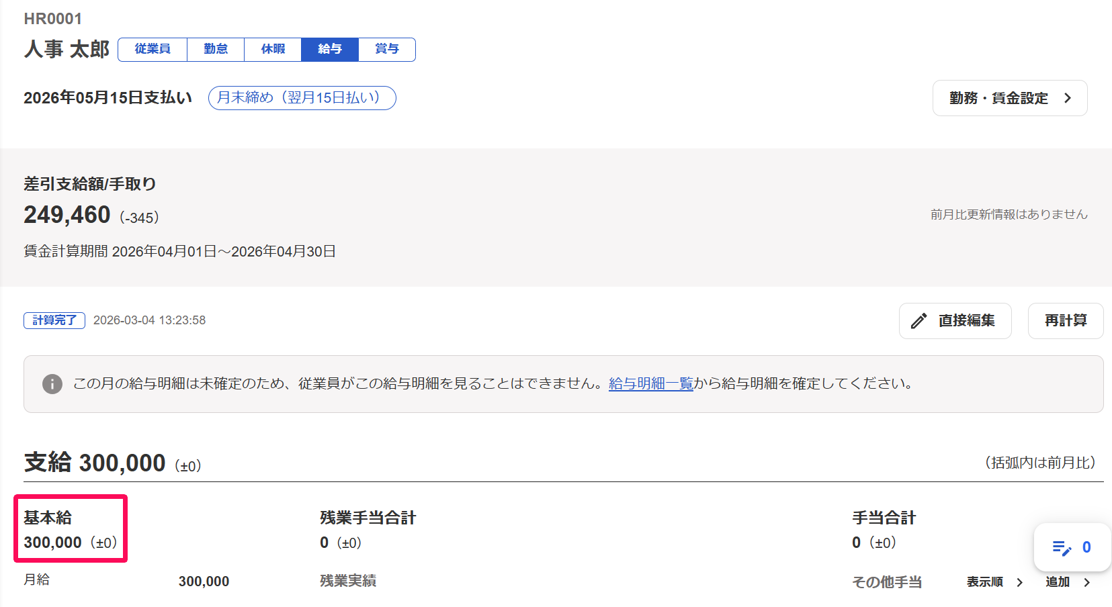Viewport: 1112px width, 607px height.
Task: Click 差引支給額/手取り label
Action: [90, 184]
